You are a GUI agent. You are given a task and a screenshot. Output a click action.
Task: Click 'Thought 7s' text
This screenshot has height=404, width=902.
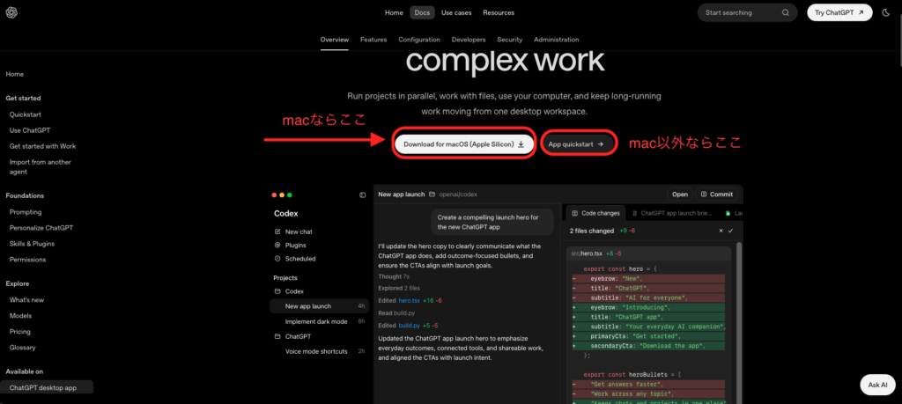point(394,276)
